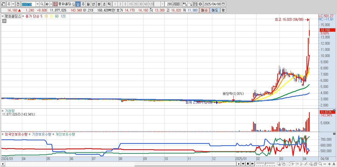This screenshot has width=337, height=167.
Task: Click the 매수 buy button
Action: (204, 10)
